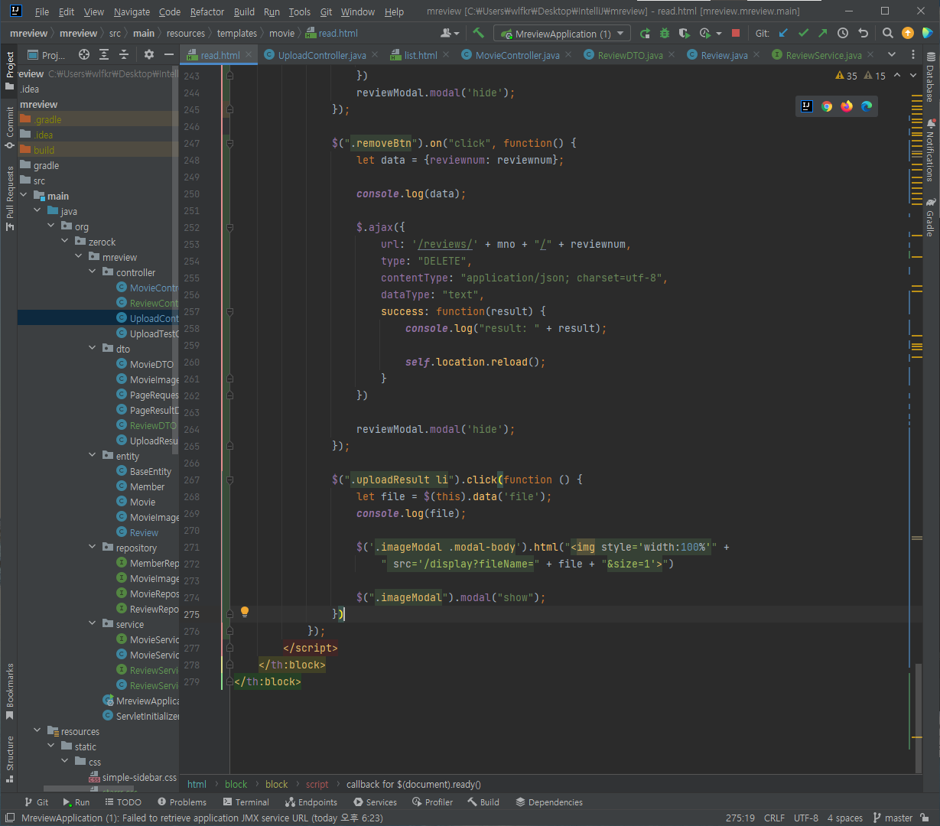Fold code block at line 247

(x=230, y=143)
